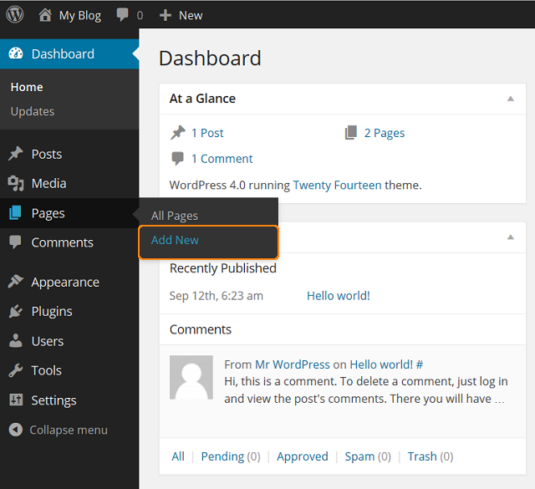Select All Pages in the flyout
The image size is (535, 489).
click(175, 216)
